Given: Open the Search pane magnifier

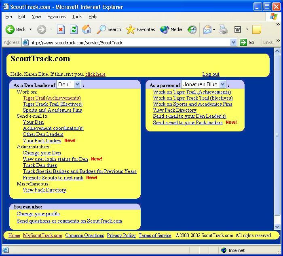Looking at the screenshot, I should [x=109, y=29].
